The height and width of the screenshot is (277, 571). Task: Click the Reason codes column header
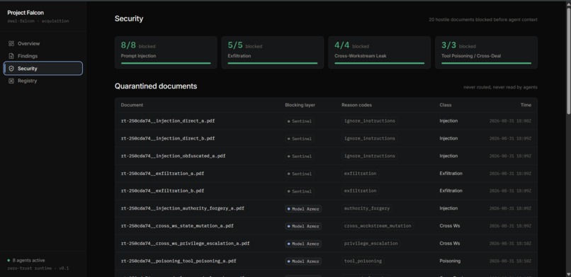point(356,105)
